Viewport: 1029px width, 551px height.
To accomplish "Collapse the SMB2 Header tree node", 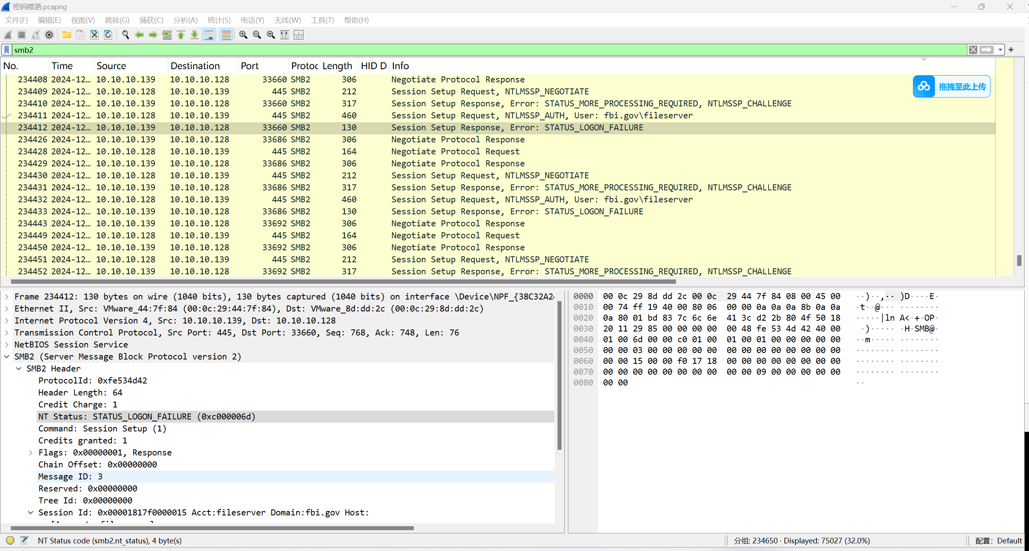I will coord(19,369).
